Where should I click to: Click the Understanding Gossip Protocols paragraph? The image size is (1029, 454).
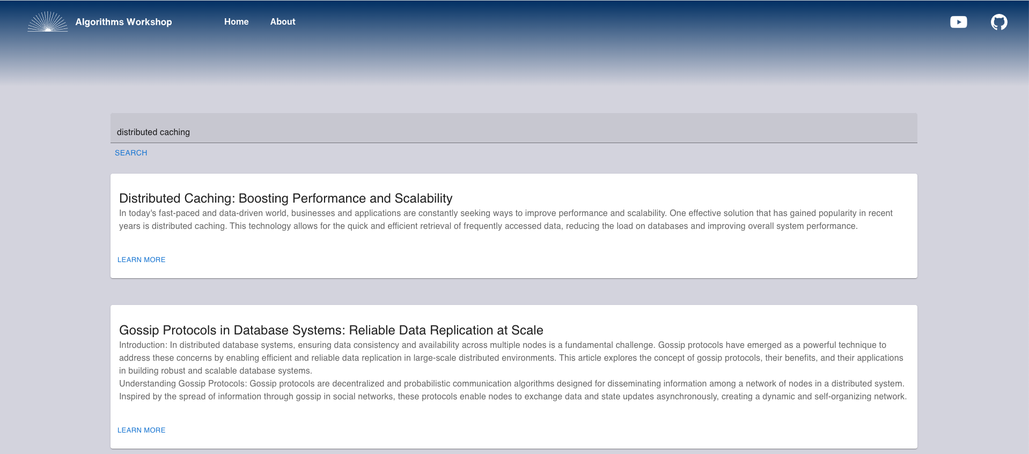point(513,390)
